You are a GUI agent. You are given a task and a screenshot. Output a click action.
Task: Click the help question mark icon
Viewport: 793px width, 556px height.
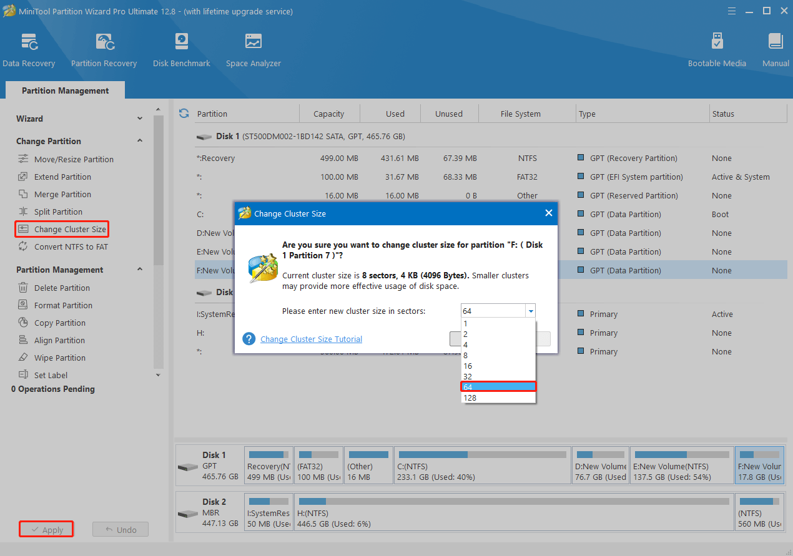point(249,339)
